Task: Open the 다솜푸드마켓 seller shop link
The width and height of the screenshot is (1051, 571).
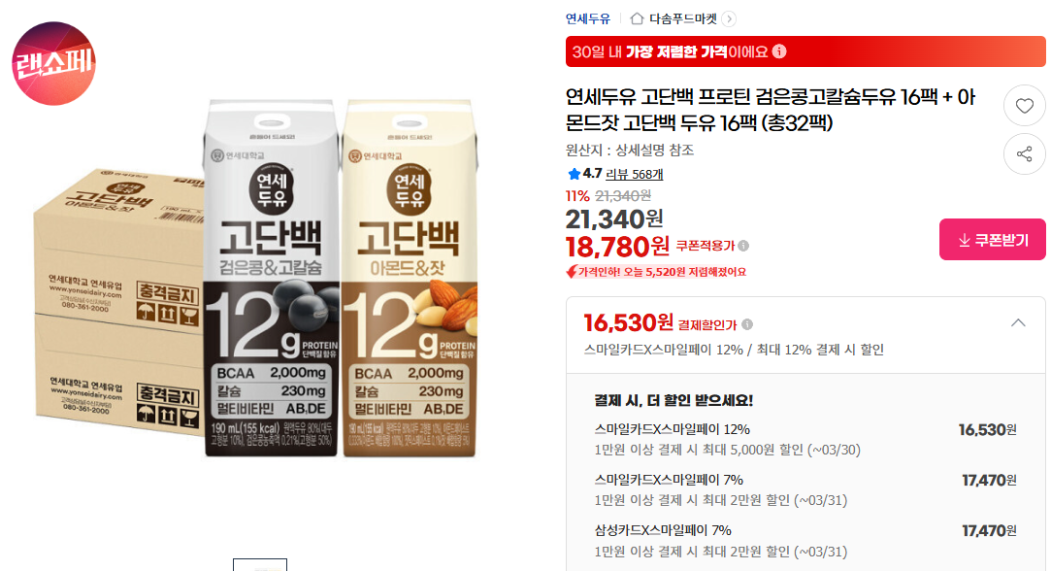Action: (683, 18)
